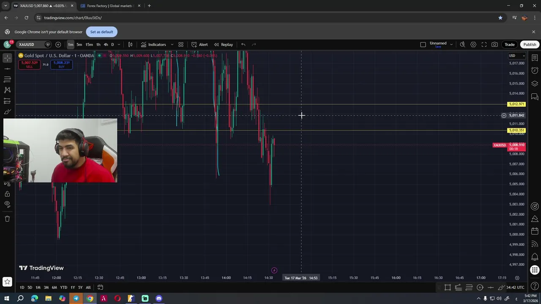This screenshot has width=541, height=304.
Task: Bookmark page with star in address bar
Action: click(x=500, y=18)
